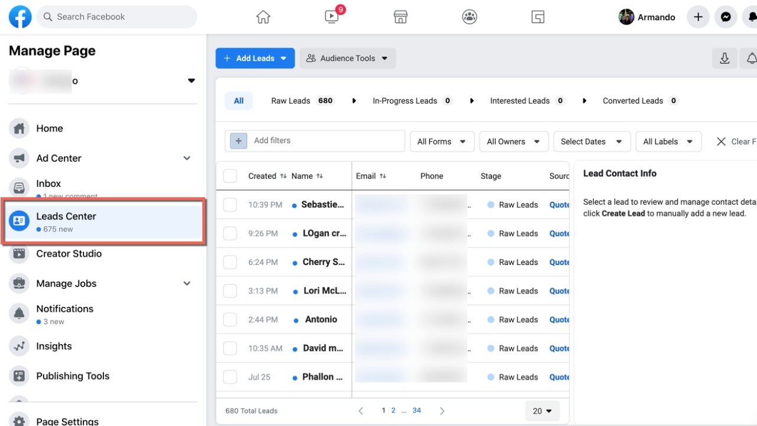Viewport: 757px width, 426px height.
Task: Open the Watch video icon with badge
Action: 332,17
